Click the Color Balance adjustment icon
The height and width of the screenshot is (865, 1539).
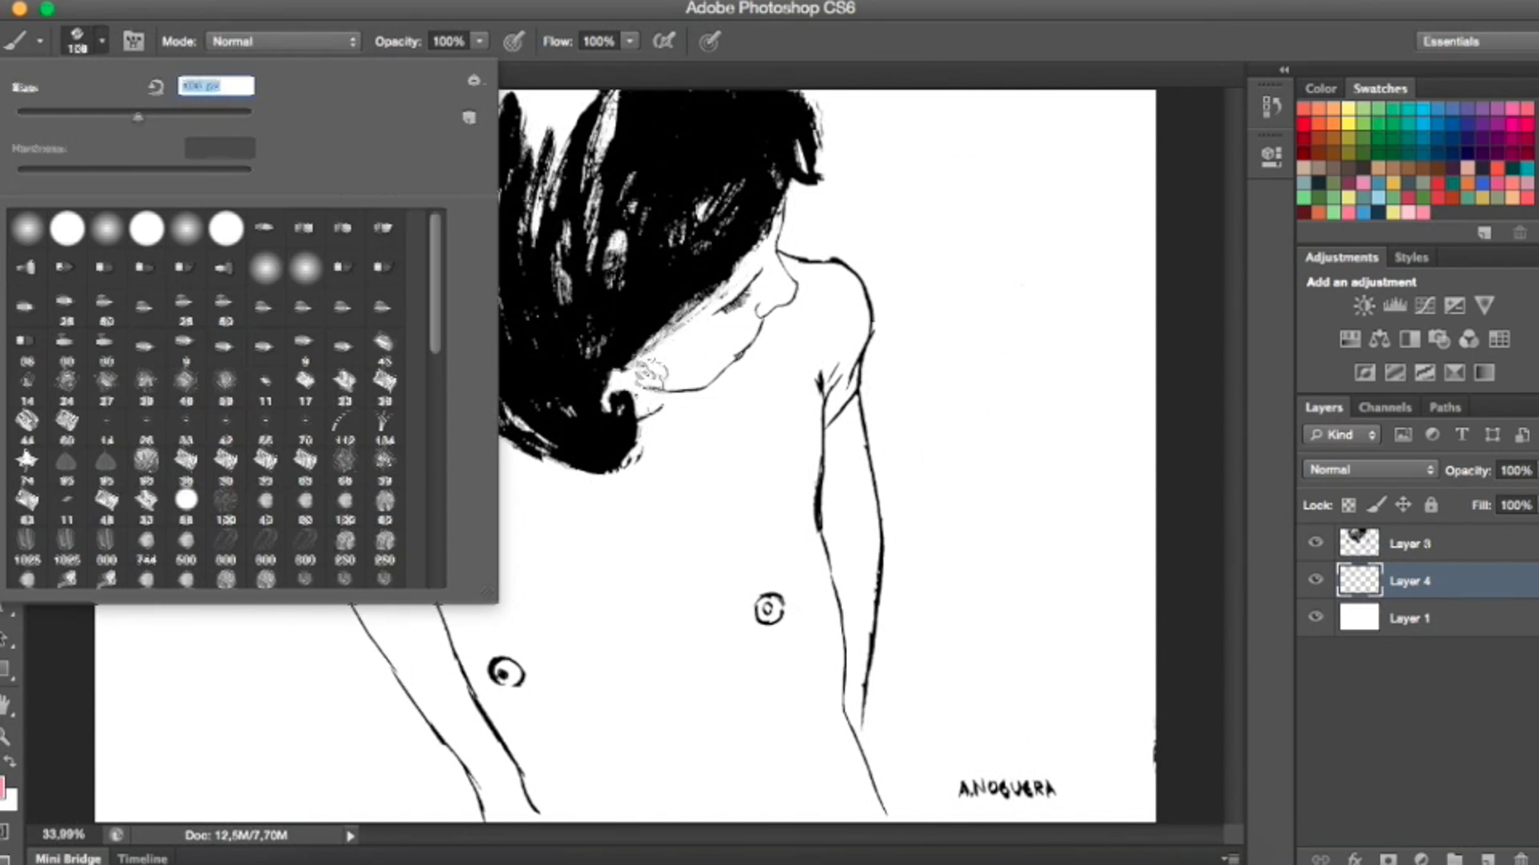pos(1379,339)
